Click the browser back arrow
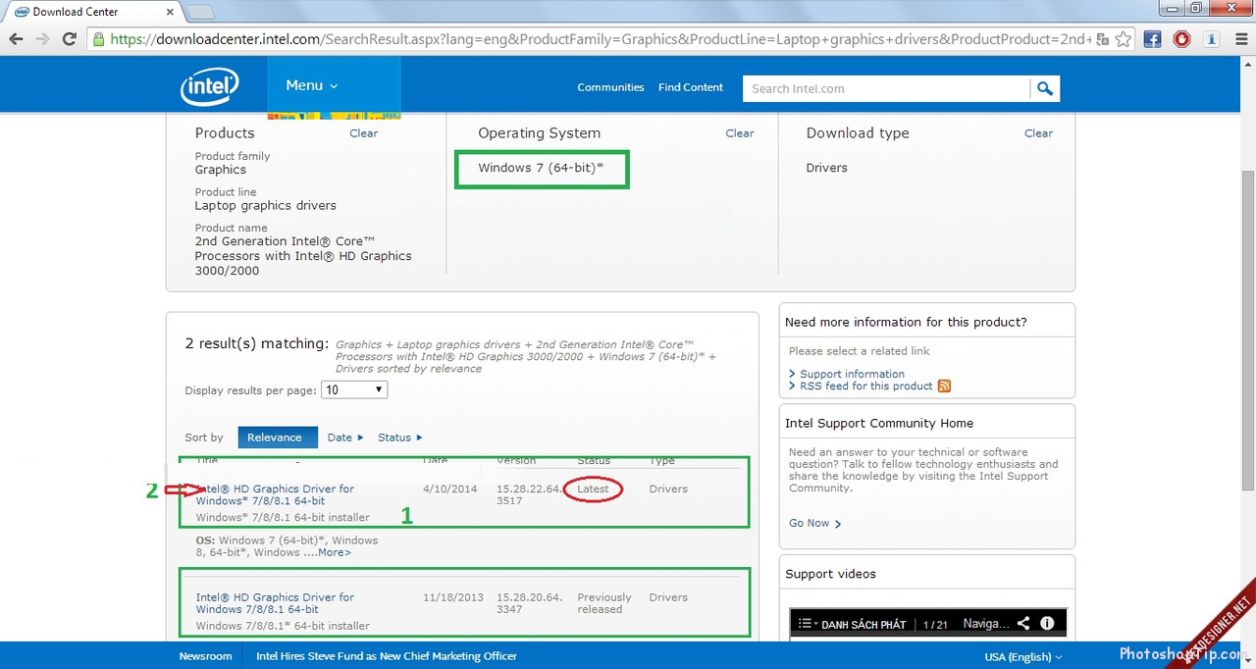Viewport: 1256px width, 669px height. pyautogui.click(x=16, y=39)
